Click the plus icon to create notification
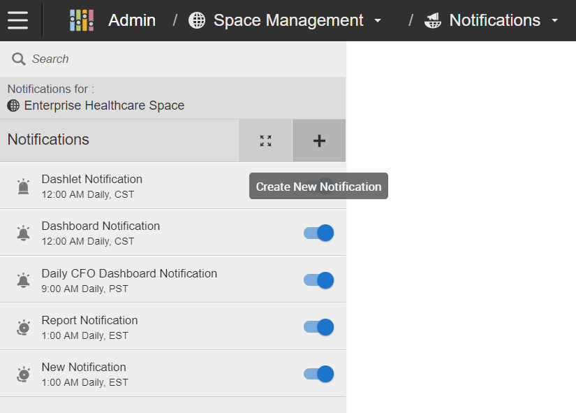 coord(319,140)
